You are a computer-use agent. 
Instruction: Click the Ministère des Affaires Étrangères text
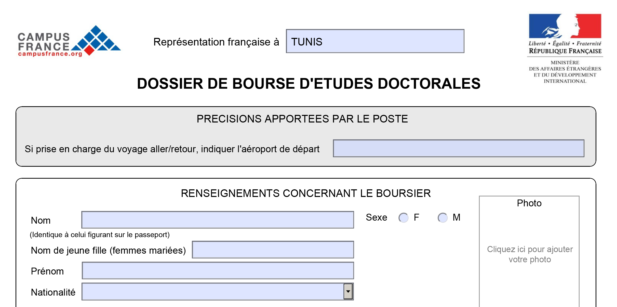pyautogui.click(x=565, y=72)
